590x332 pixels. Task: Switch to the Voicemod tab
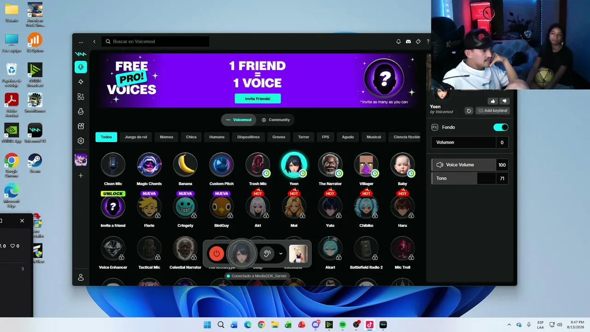tap(239, 120)
